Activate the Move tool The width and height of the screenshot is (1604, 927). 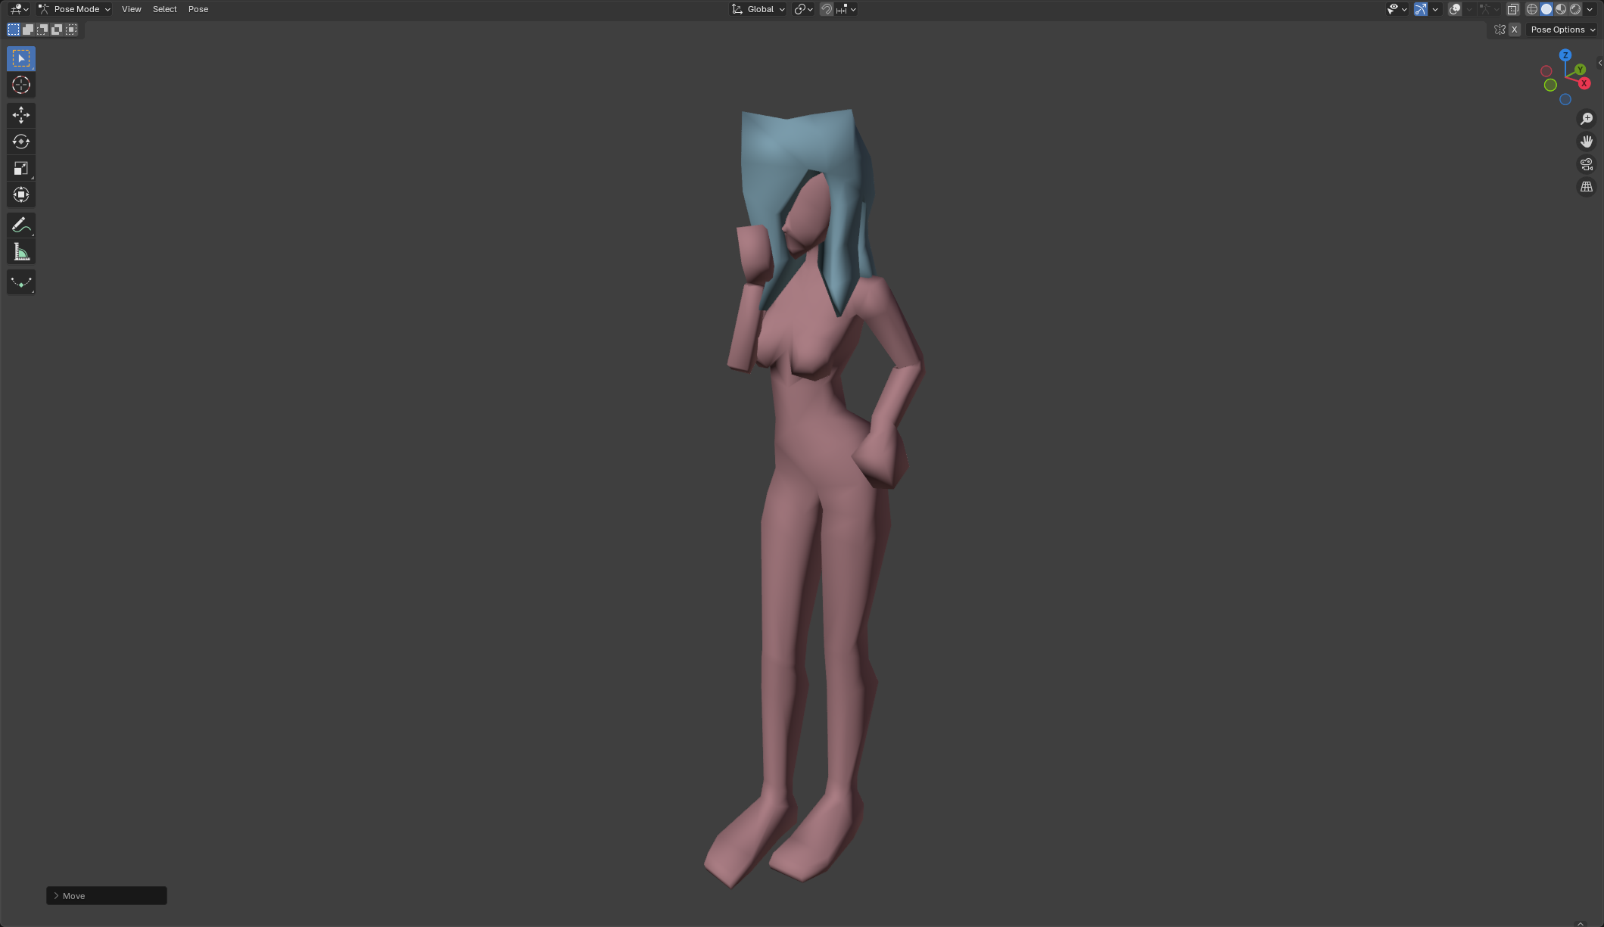pos(21,115)
